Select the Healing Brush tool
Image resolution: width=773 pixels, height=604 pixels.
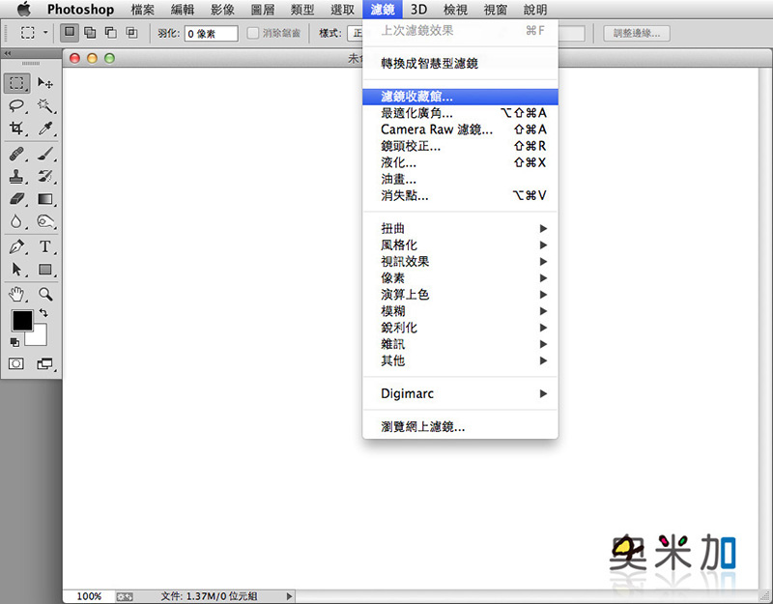(16, 155)
